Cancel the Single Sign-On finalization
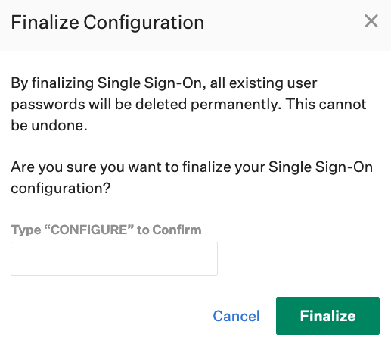The width and height of the screenshot is (391, 347). pyautogui.click(x=236, y=316)
